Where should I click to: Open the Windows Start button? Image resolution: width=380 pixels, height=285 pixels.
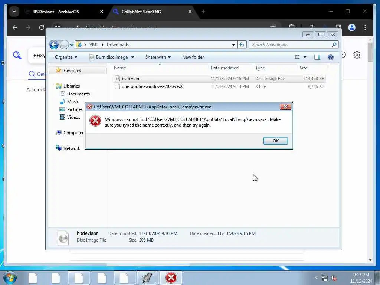pos(10,278)
